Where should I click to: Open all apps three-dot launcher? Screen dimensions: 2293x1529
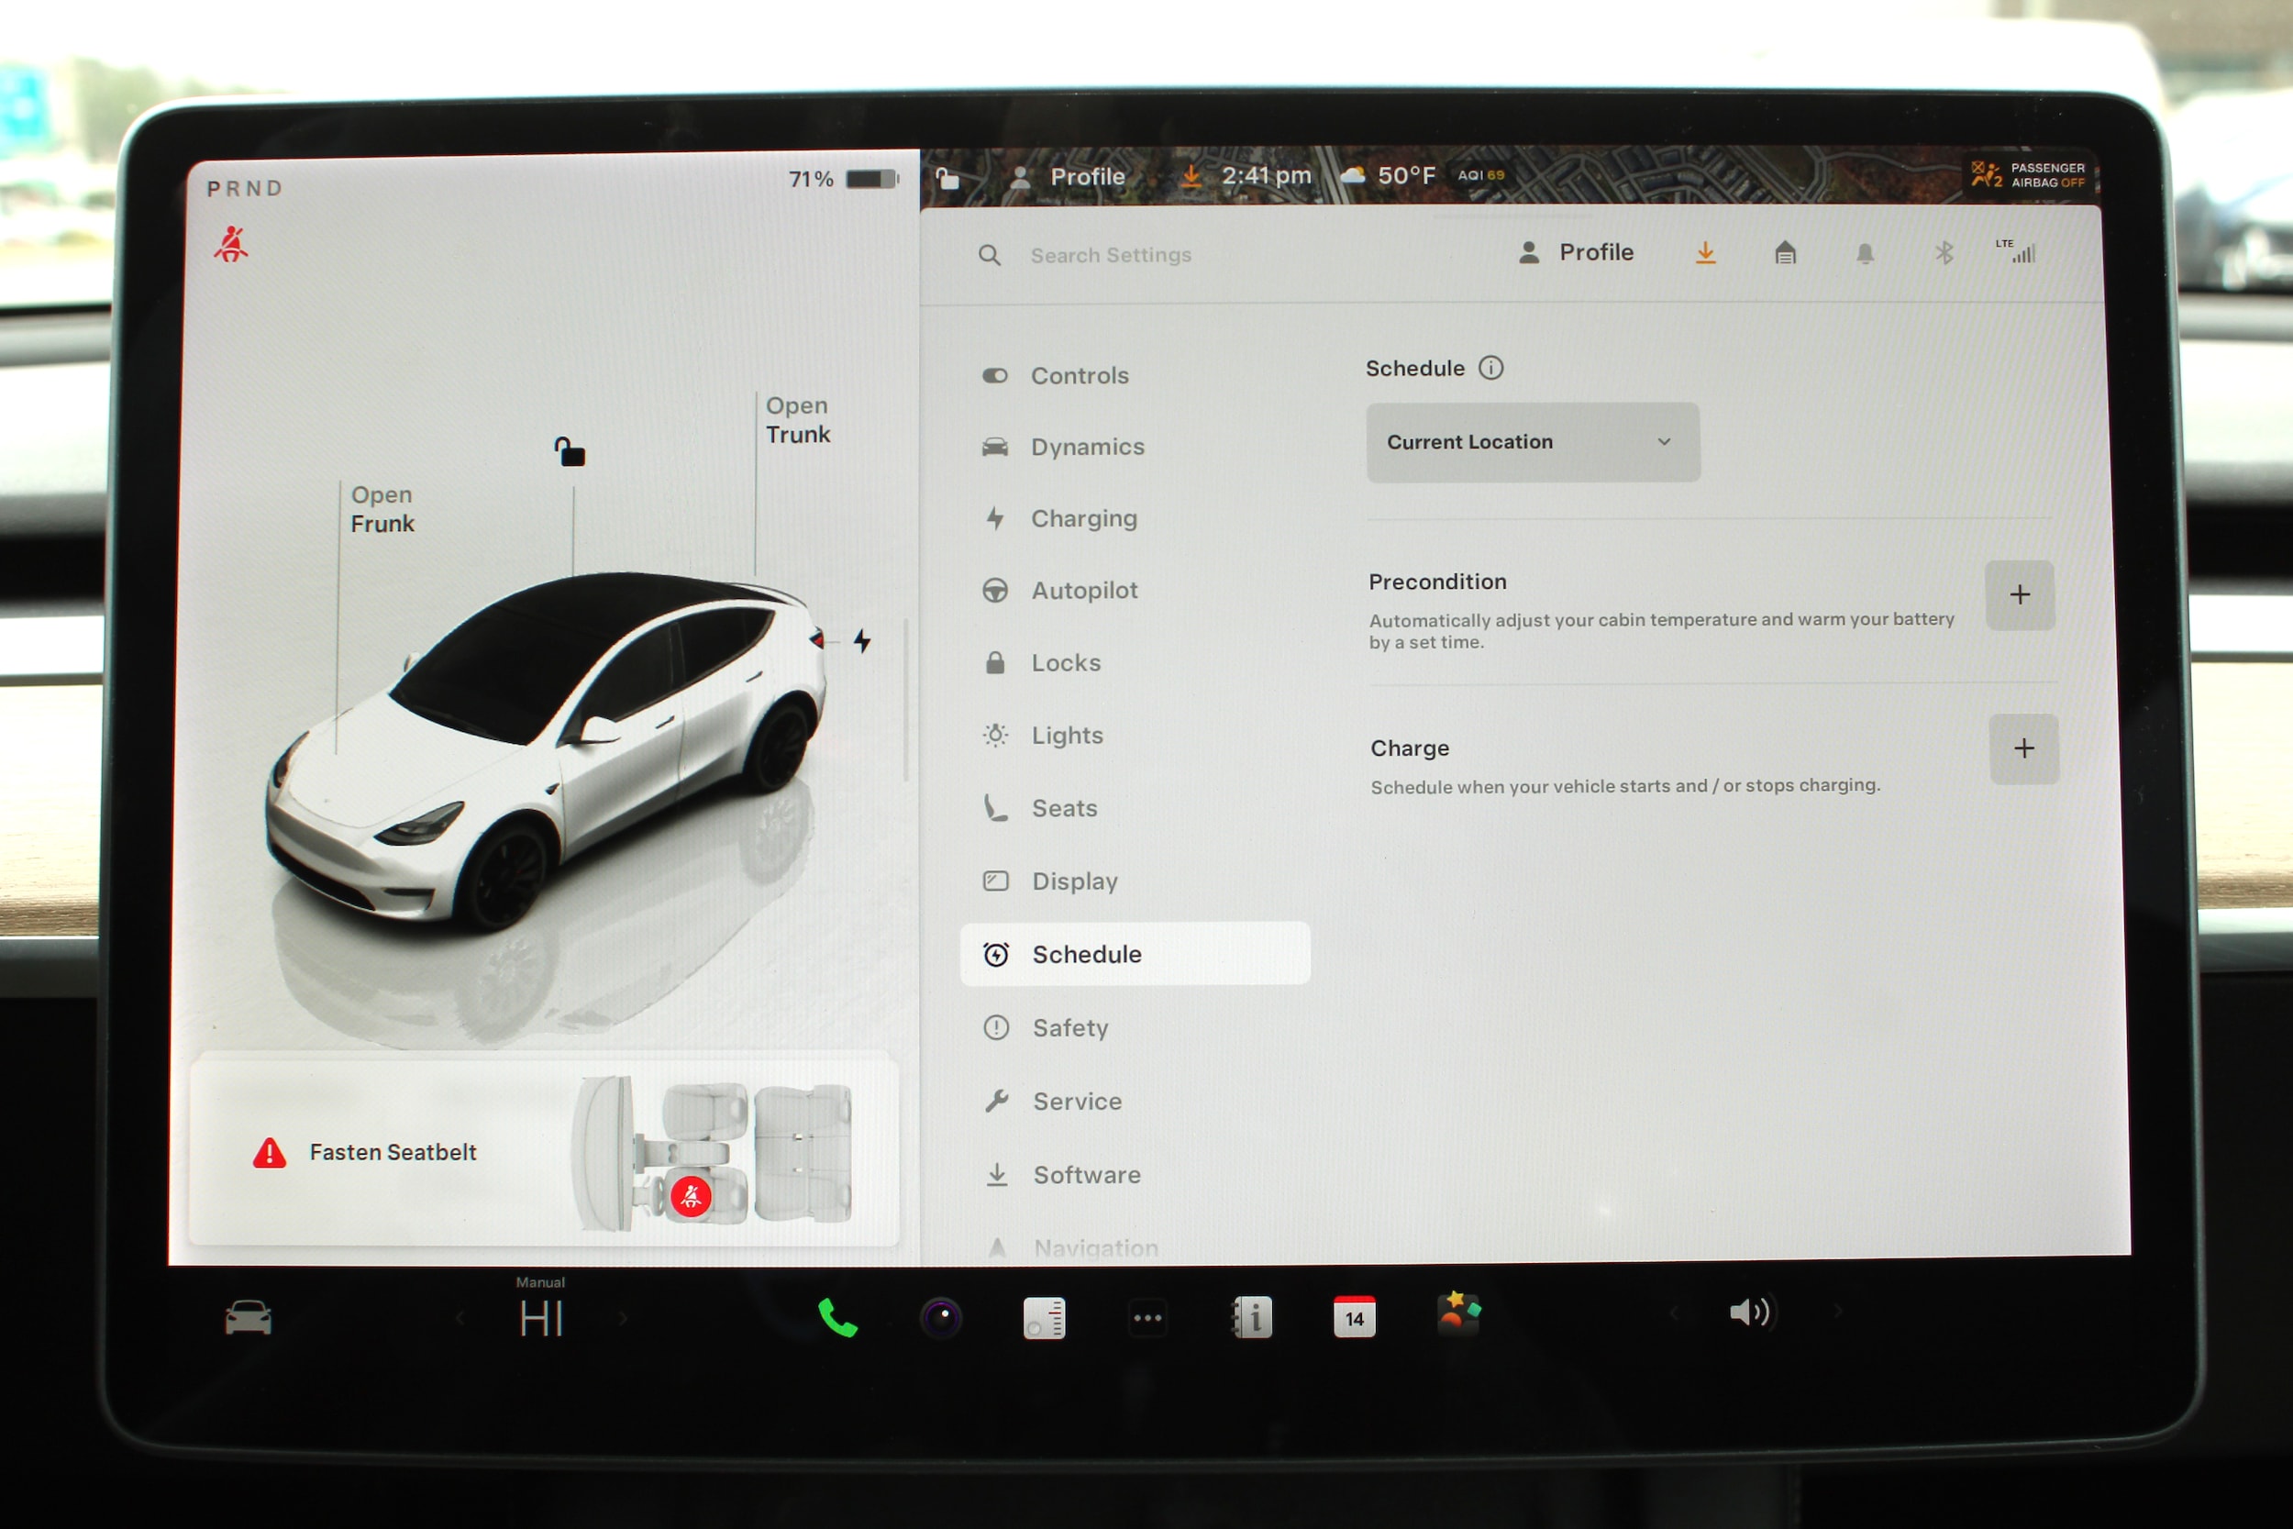pos(1147,1318)
